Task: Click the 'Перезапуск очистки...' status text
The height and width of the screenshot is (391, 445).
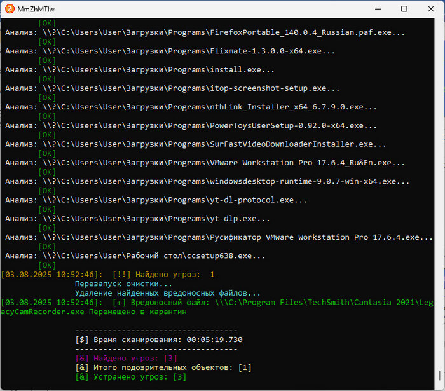Action: 123,284
